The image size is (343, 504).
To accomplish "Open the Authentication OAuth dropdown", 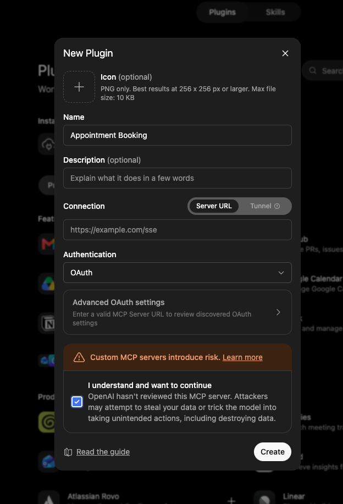I will coord(178,273).
